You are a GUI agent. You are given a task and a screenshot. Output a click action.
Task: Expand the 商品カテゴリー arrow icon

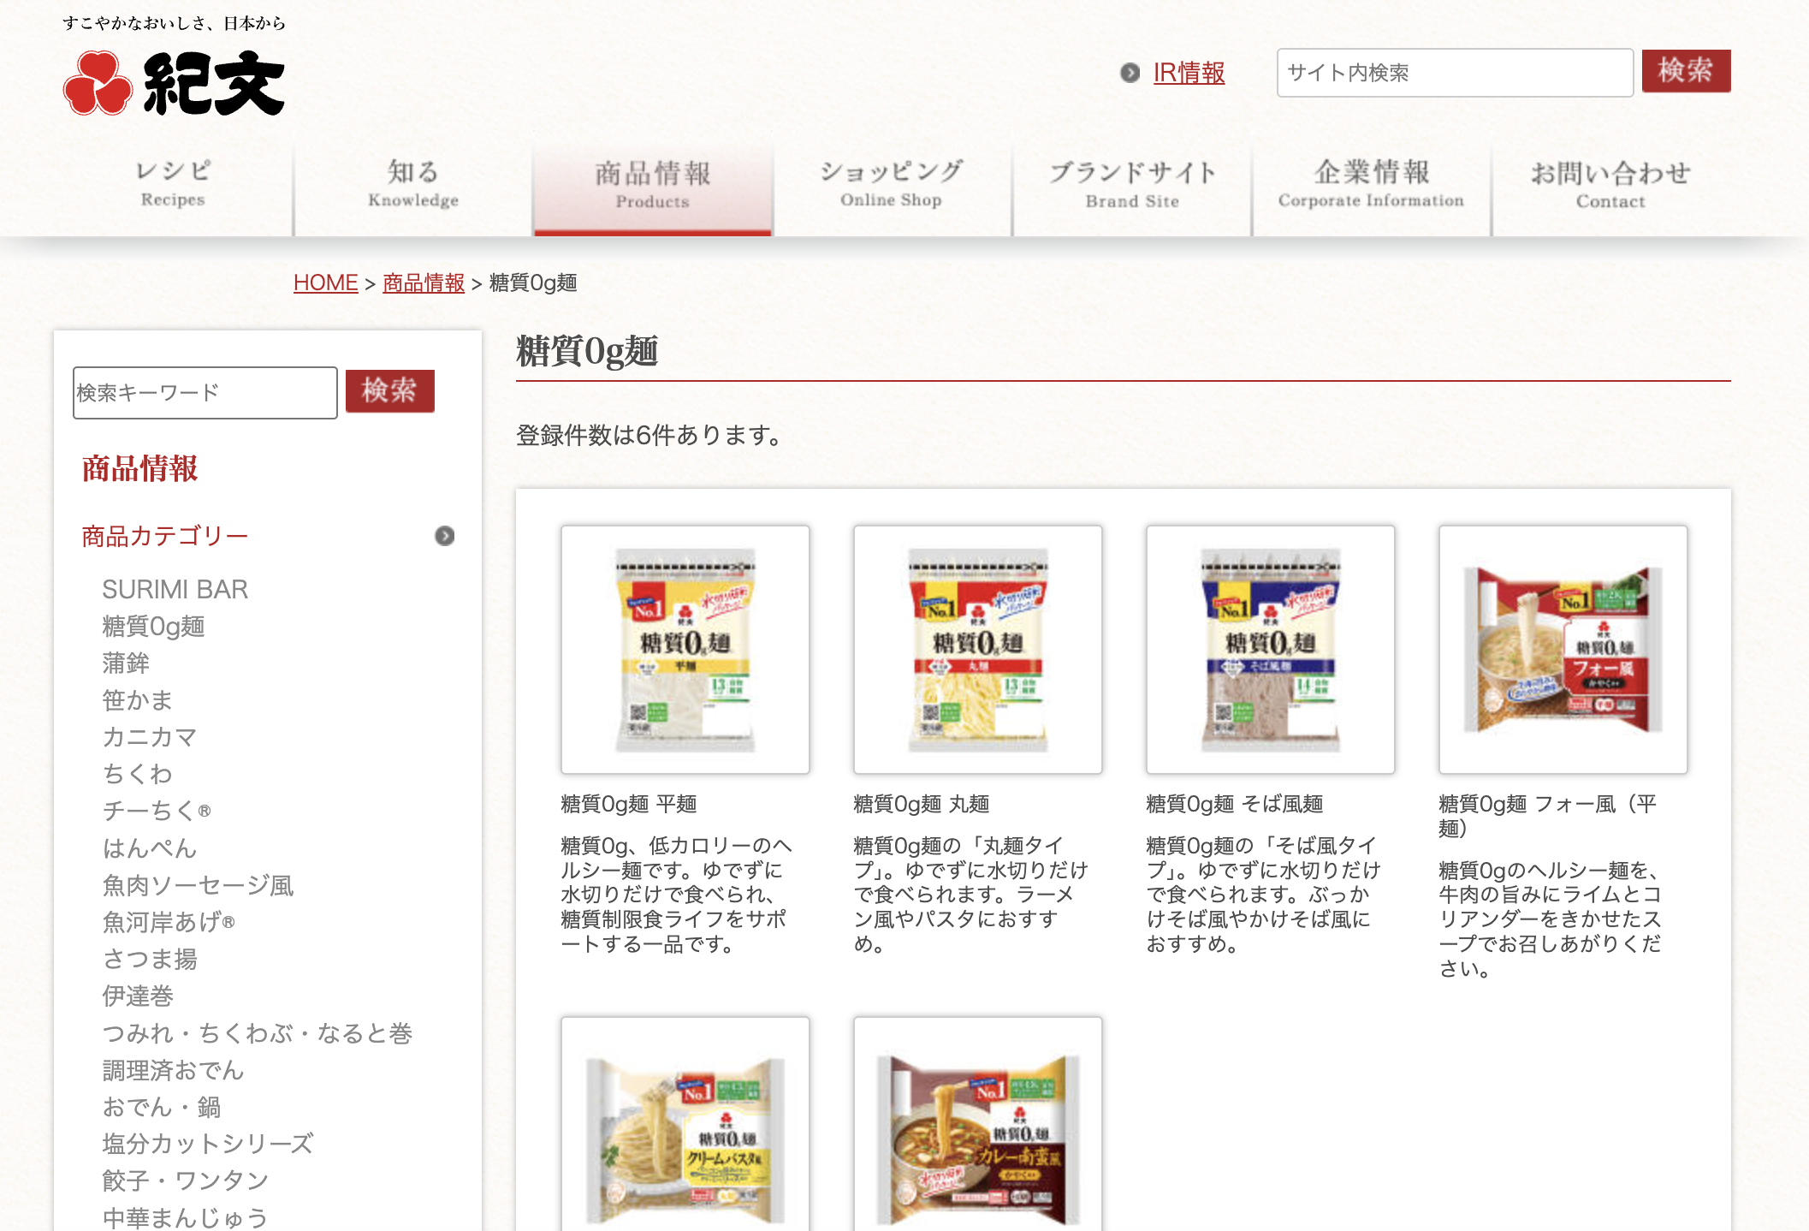444,536
